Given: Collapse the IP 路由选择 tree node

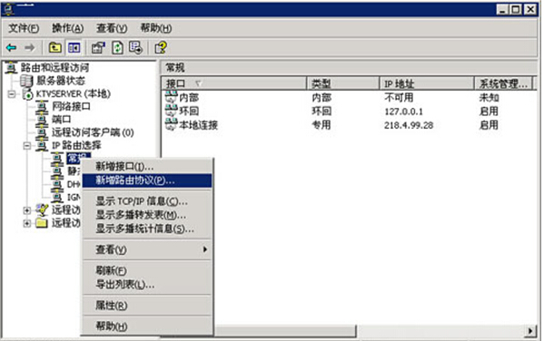Looking at the screenshot, I should pos(27,146).
